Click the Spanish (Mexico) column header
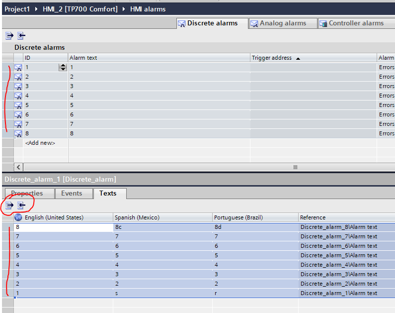 162,217
